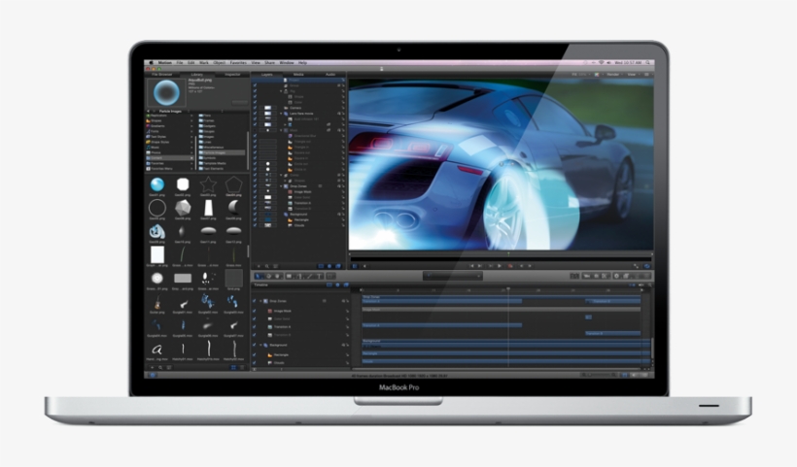The height and width of the screenshot is (467, 797).
Task: Select the Text tool in toolbar
Action: tap(319, 276)
